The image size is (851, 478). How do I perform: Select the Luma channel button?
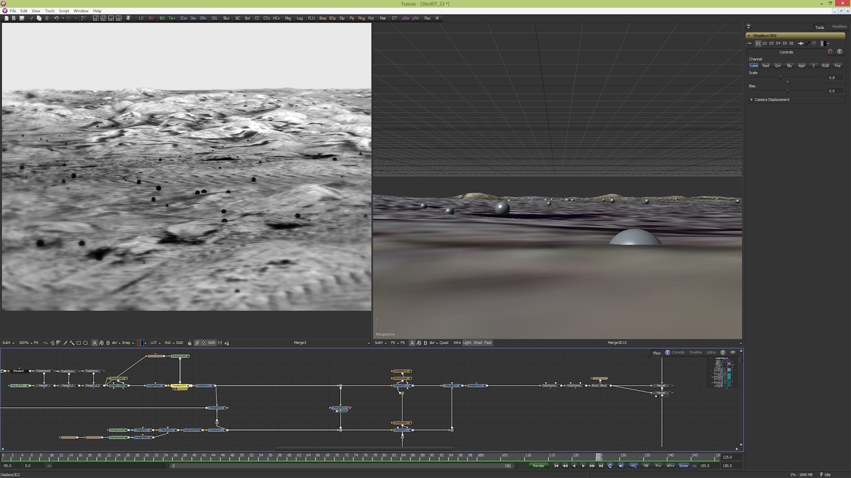(753, 66)
